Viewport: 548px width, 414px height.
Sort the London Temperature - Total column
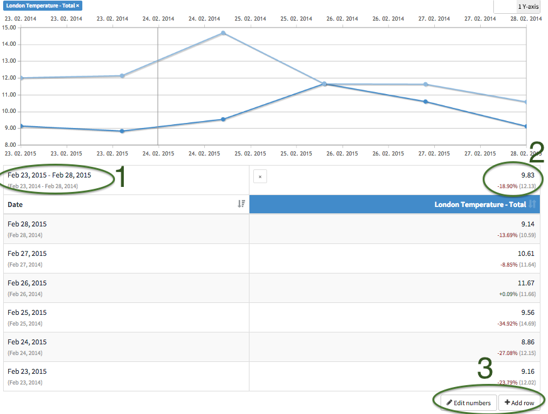[x=532, y=204]
